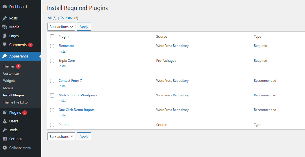Click the Pages icon in sidebar

coord(5,36)
